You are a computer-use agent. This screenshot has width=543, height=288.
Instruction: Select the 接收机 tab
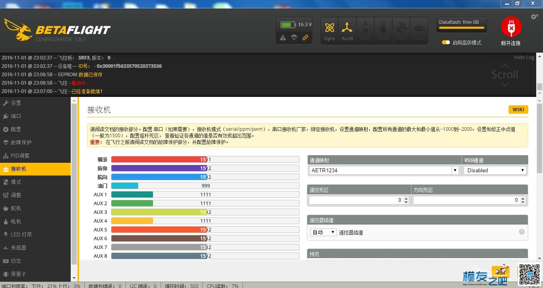35,169
